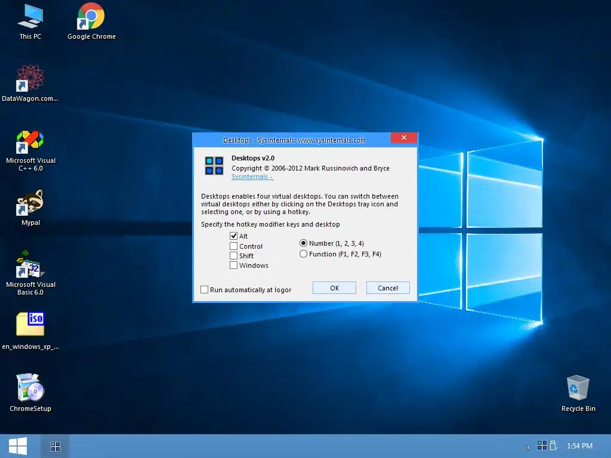Click the Desktops dialog title bar

click(x=294, y=140)
